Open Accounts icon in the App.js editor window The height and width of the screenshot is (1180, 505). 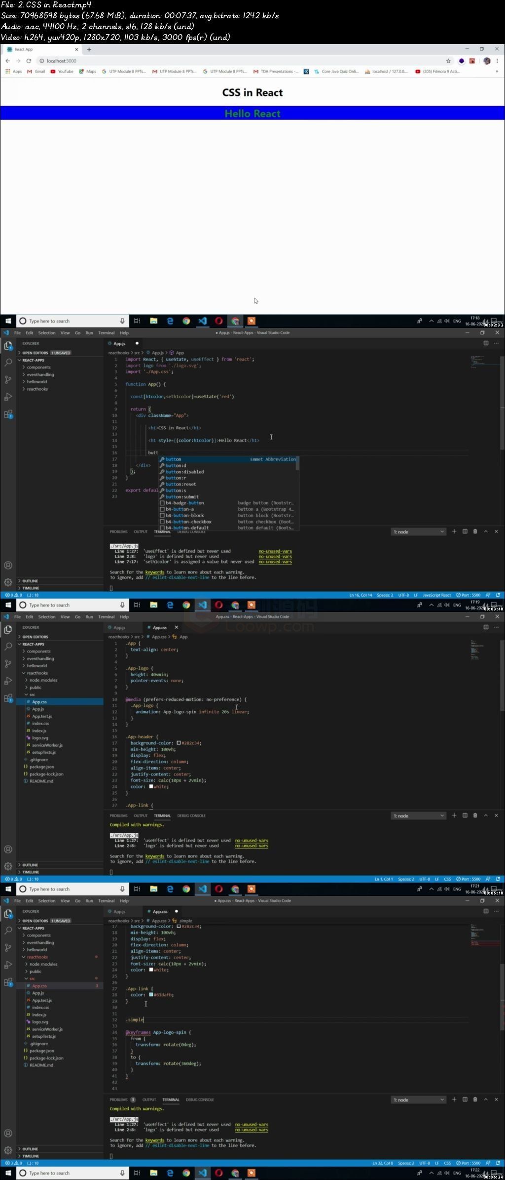click(x=8, y=565)
